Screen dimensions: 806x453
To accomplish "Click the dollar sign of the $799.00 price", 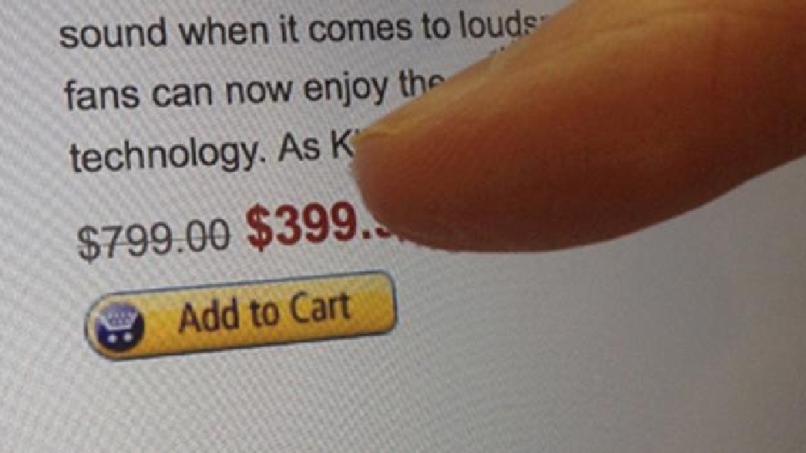I will click(87, 242).
